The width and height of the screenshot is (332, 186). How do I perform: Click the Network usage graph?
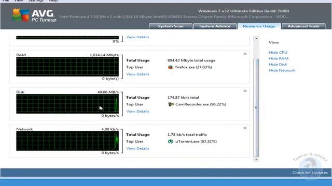[x=67, y=141]
